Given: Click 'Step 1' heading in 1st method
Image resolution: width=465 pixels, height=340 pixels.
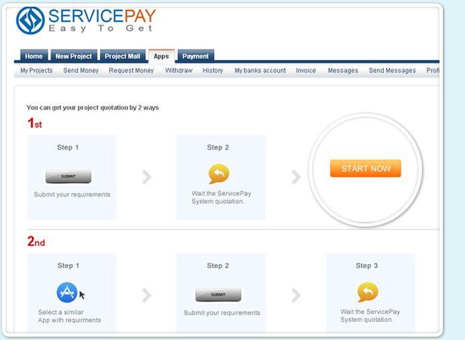Looking at the screenshot, I should point(68,148).
